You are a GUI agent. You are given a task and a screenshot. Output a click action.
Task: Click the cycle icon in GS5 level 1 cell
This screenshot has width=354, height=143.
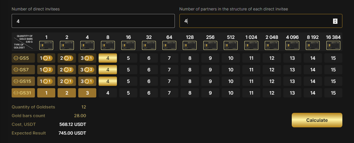click(46, 58)
